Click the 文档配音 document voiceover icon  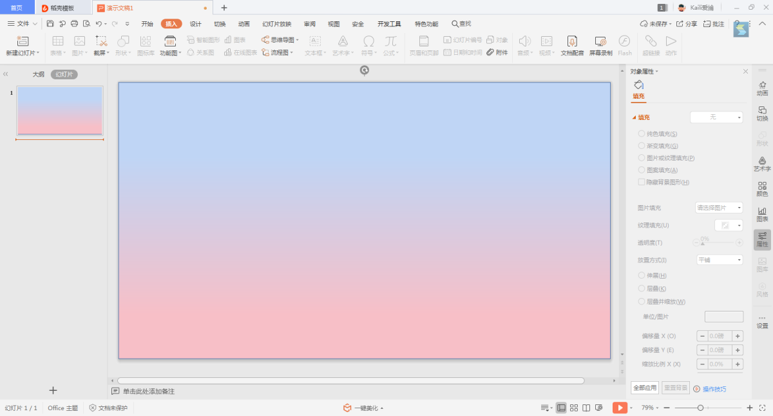point(572,41)
